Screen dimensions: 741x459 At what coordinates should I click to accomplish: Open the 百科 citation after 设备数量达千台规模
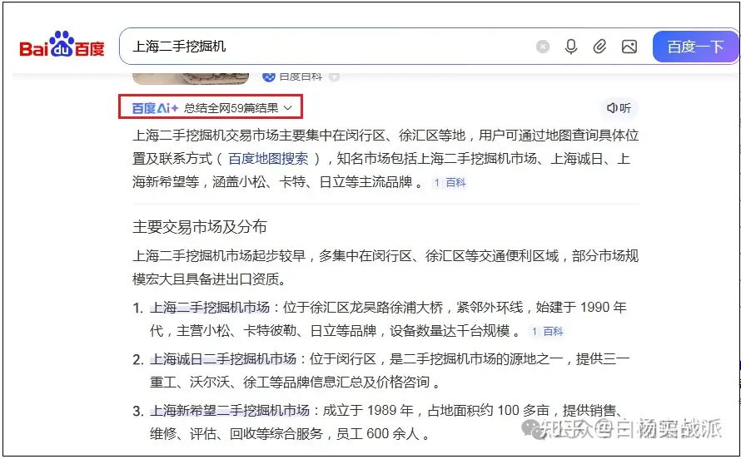tap(547, 331)
